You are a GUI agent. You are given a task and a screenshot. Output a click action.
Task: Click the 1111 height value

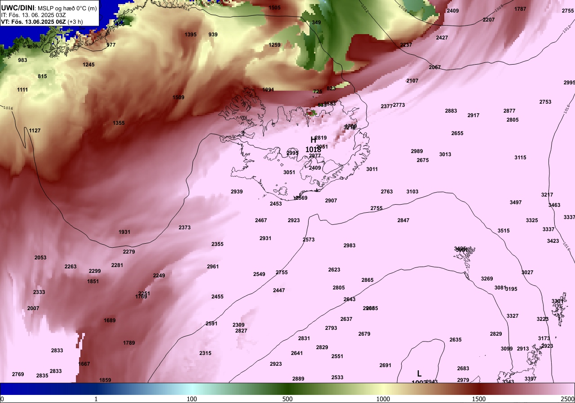click(x=22, y=90)
